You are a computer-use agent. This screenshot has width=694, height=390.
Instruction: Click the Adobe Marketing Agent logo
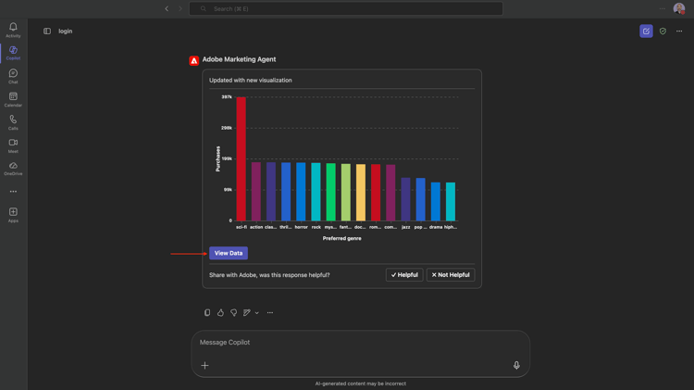point(194,61)
